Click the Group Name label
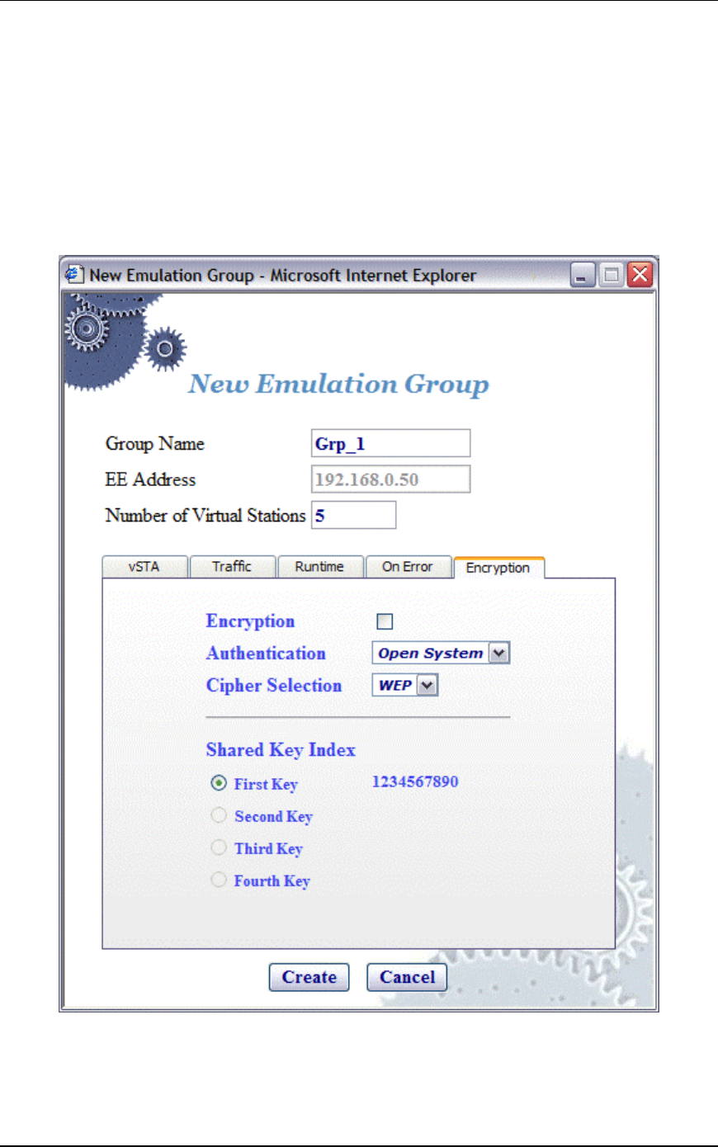Viewport: 718px width, 1147px height. pos(154,443)
